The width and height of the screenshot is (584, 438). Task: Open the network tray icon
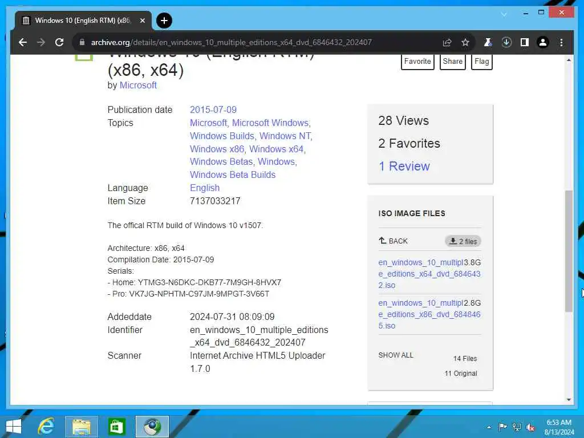pyautogui.click(x=517, y=427)
